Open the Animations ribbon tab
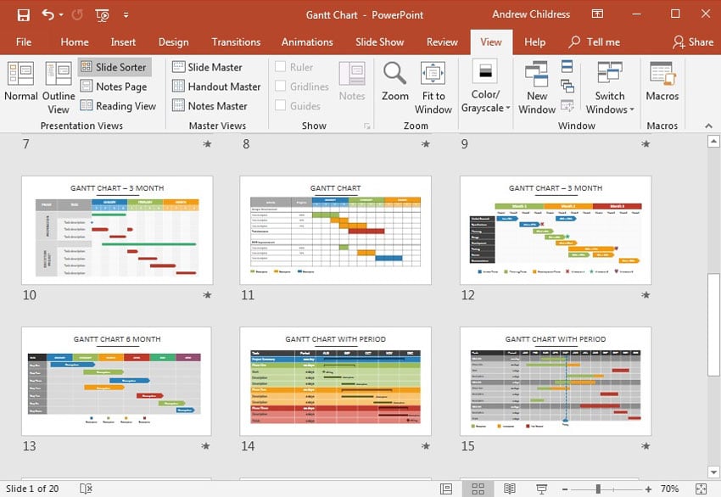This screenshot has width=721, height=497. pyautogui.click(x=307, y=42)
